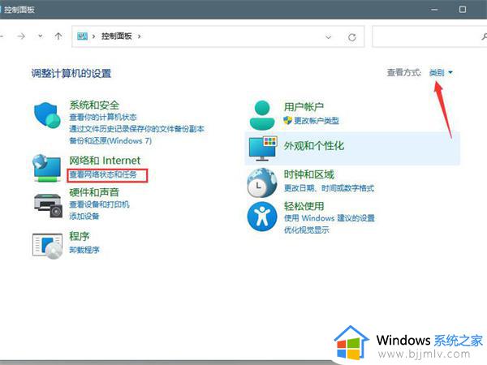Open the 系统和安全 category heading
487x365 pixels.
click(94, 105)
